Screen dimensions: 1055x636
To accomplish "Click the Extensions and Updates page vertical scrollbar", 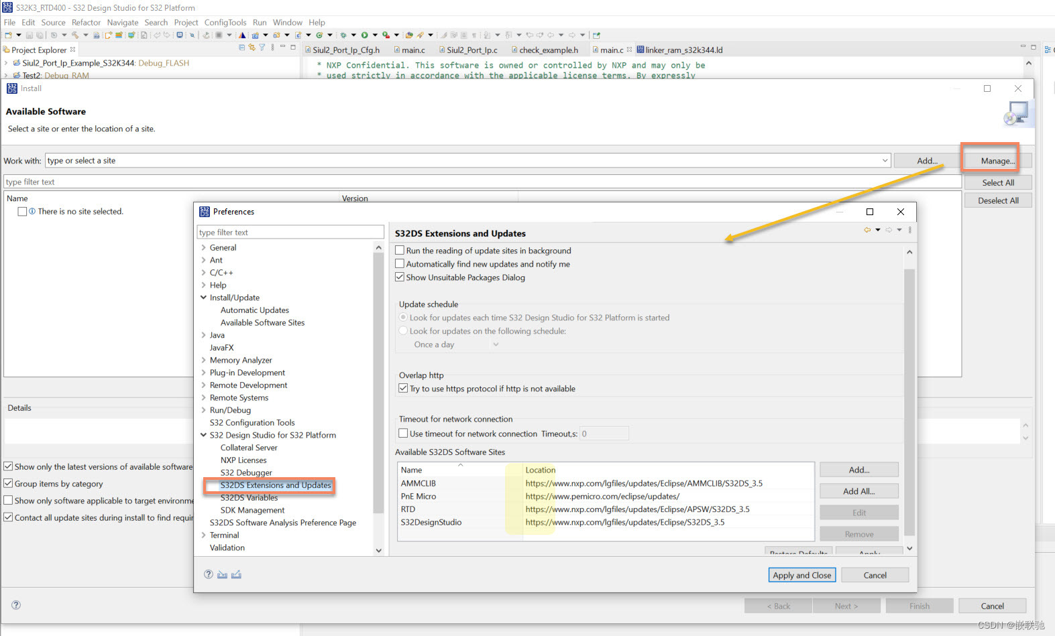I will [909, 402].
